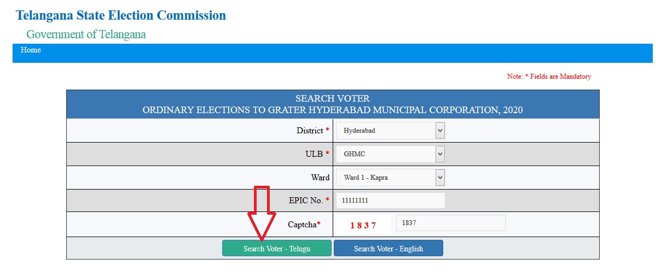667x277 pixels.
Task: Click the red mandatory fields note
Action: (x=549, y=76)
